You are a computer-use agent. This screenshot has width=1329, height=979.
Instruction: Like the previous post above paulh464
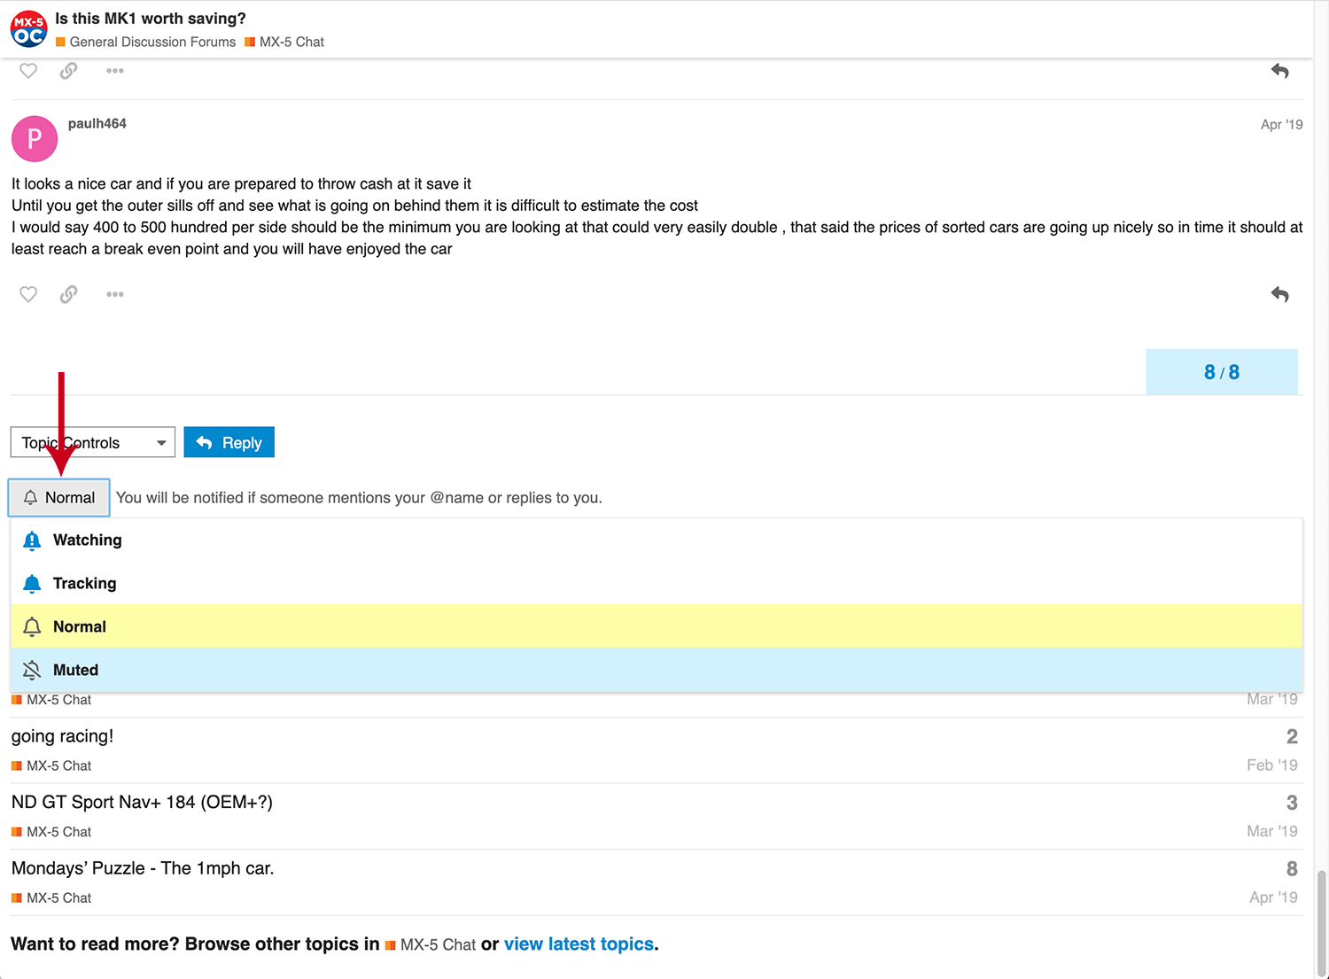point(28,71)
